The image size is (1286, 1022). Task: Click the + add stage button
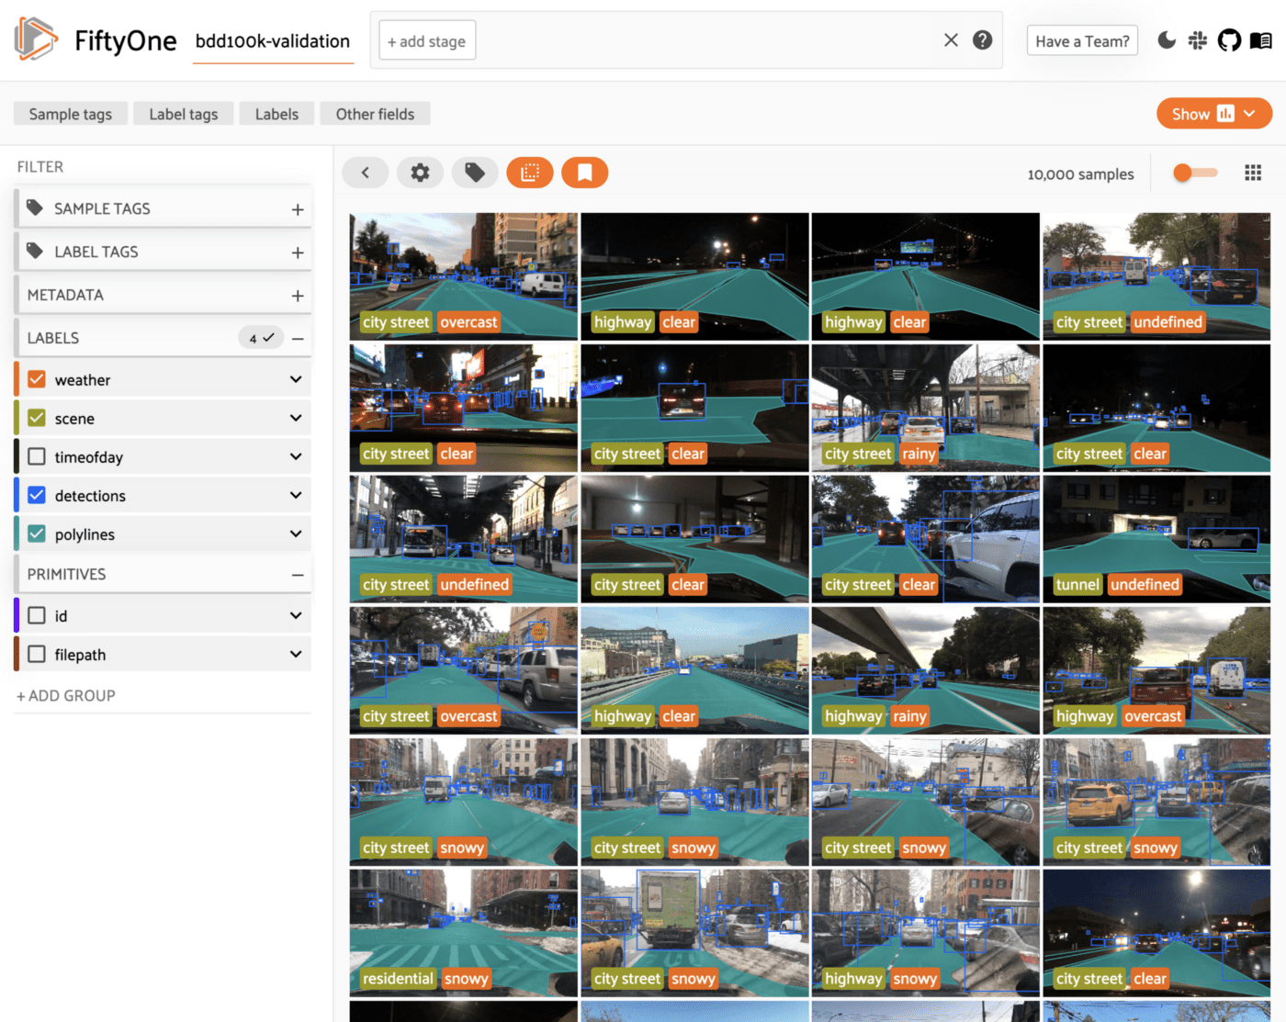427,40
